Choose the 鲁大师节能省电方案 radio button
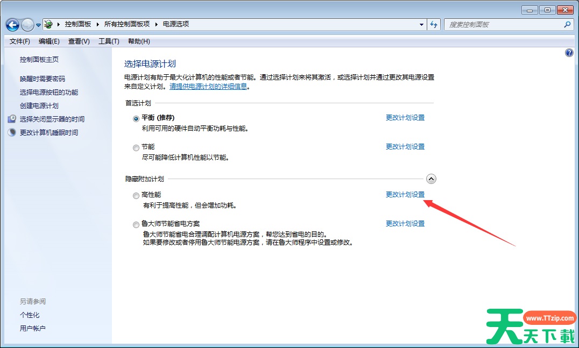This screenshot has width=579, height=348. (136, 224)
